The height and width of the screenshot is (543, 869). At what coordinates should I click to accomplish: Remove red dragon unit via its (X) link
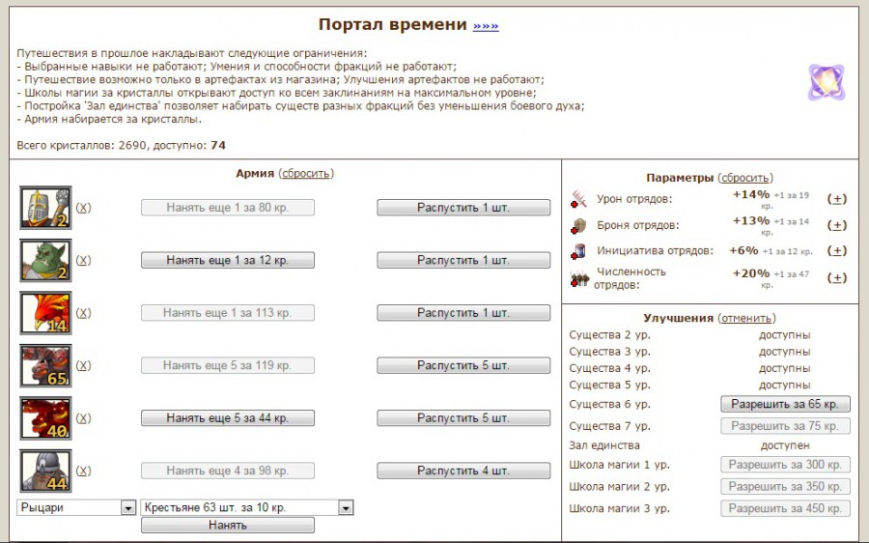tap(83, 418)
